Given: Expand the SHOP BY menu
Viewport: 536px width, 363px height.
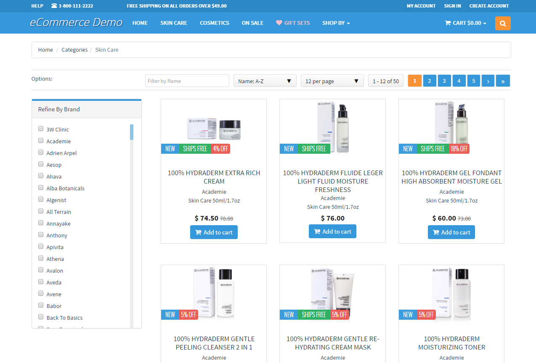Looking at the screenshot, I should tap(336, 23).
